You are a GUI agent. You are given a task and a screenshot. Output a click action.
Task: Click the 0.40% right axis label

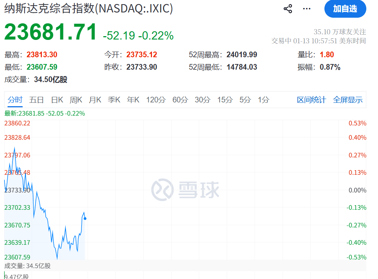tap(357, 137)
